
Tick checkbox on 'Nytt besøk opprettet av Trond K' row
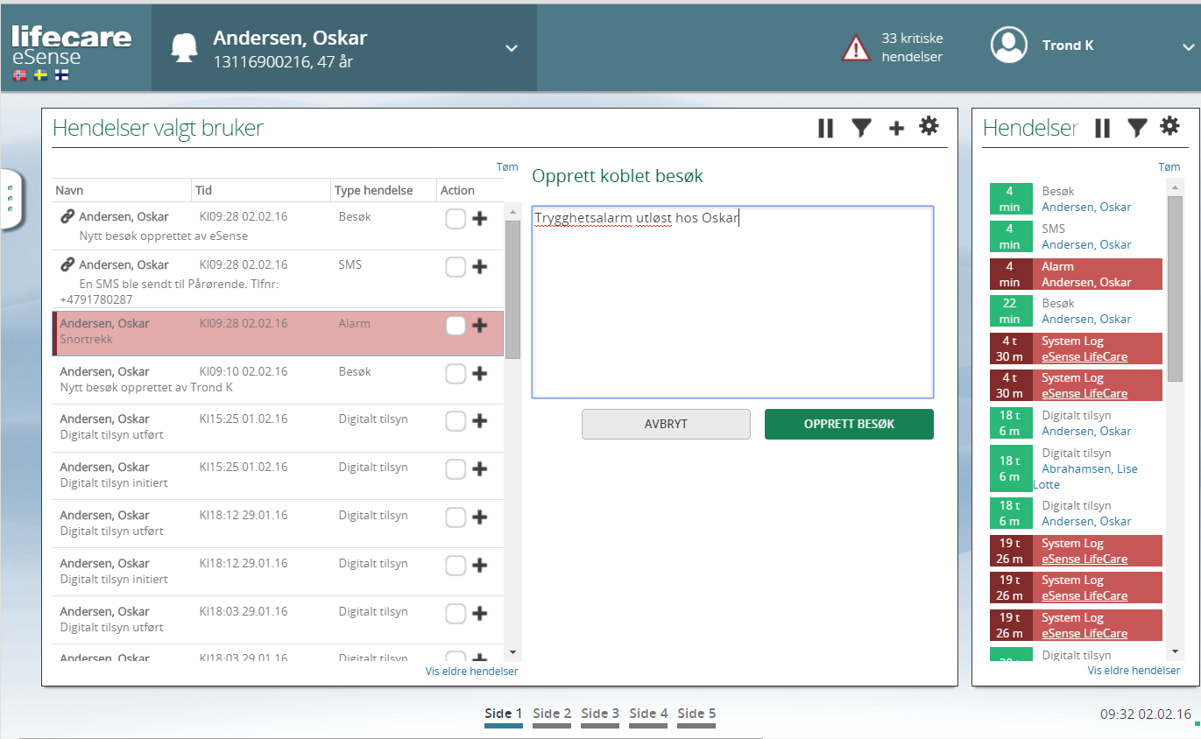coord(456,374)
